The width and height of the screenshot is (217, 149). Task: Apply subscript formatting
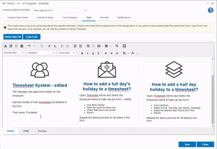[x=55, y=46]
